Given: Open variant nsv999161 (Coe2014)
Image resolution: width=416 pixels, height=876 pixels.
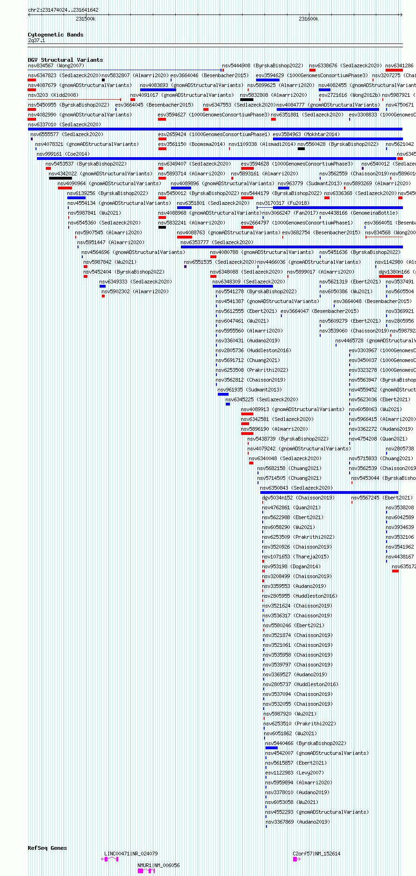Looking at the screenshot, I should tap(63, 154).
